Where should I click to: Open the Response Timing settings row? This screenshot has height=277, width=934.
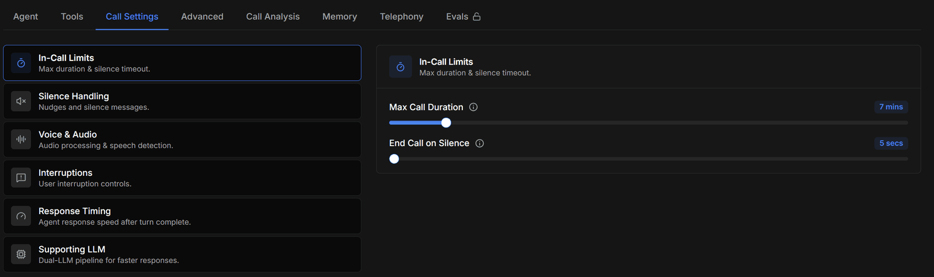[x=182, y=216]
